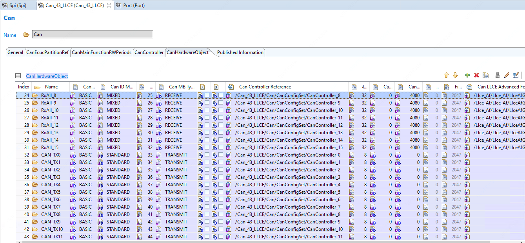Select CAN_TX6 name cell

click(51, 200)
